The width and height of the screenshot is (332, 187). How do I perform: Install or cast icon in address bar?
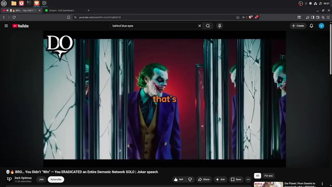click(x=238, y=17)
